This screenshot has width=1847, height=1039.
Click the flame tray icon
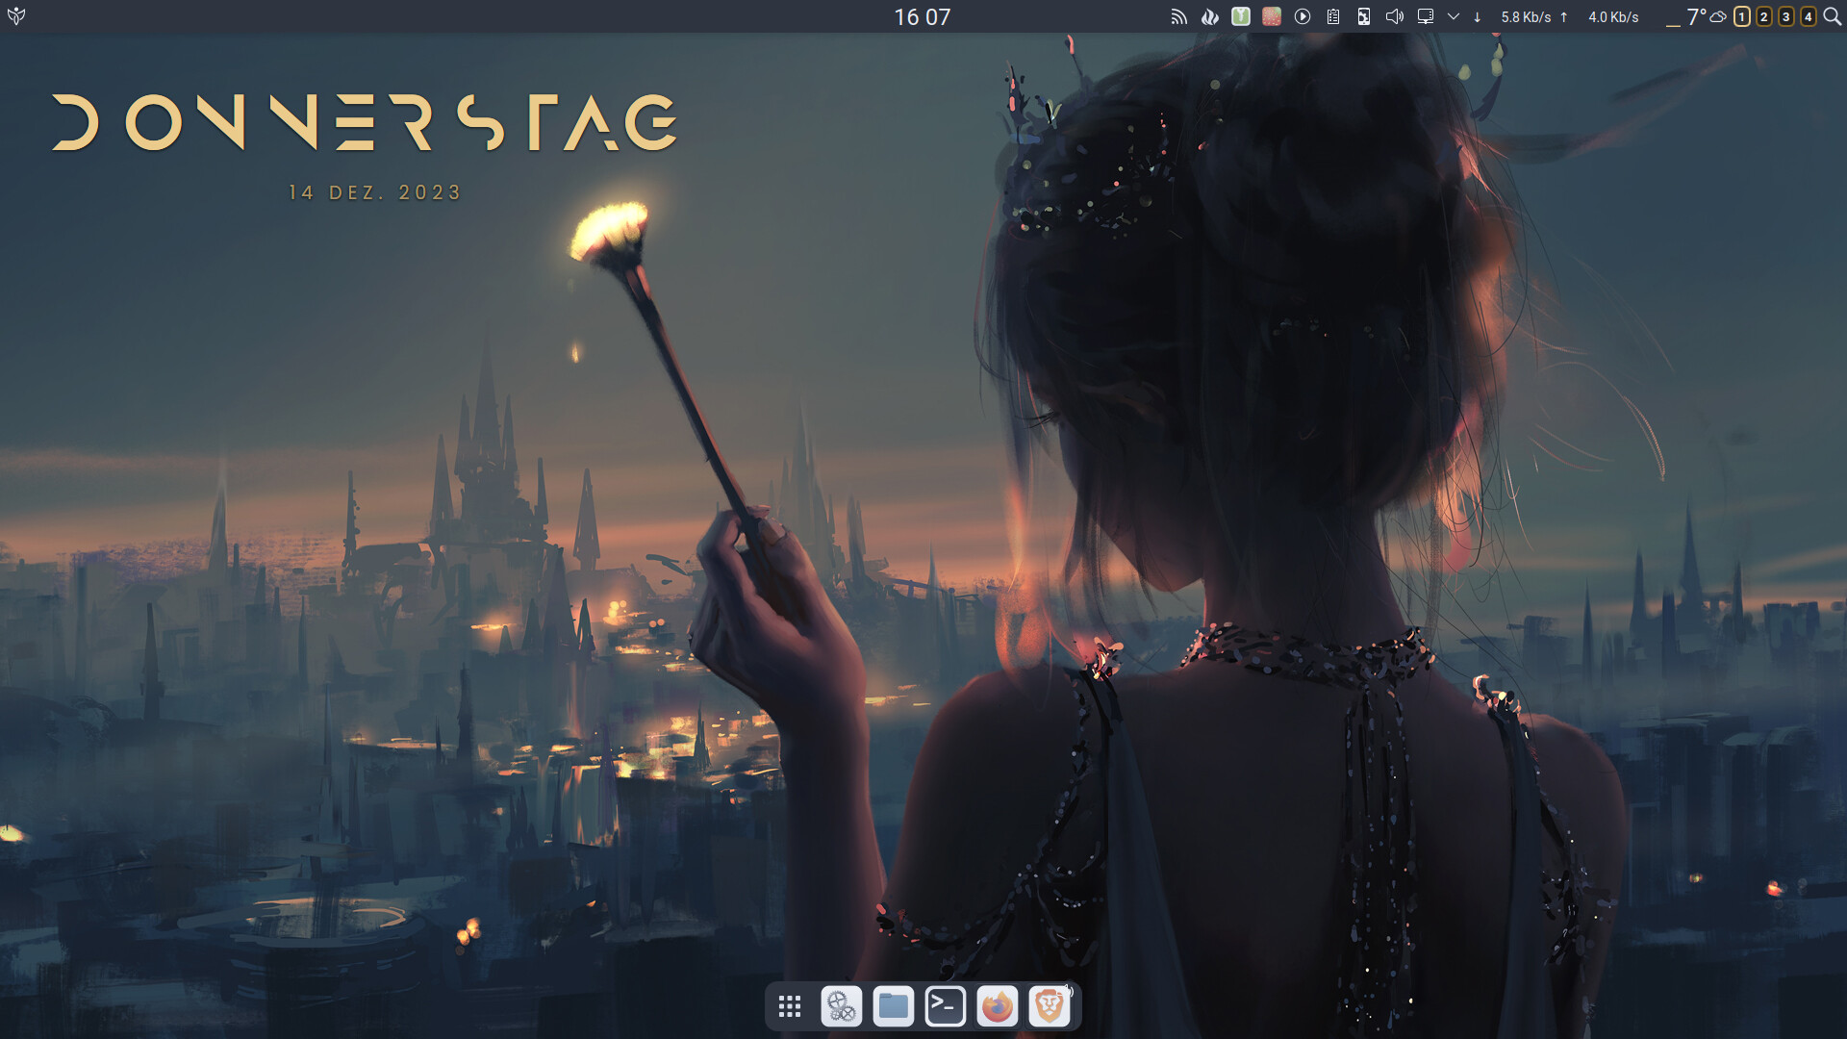point(1210,16)
